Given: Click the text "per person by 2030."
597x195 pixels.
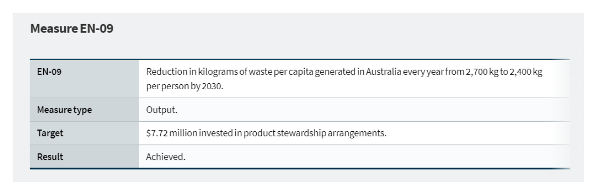Looking at the screenshot, I should pyautogui.click(x=184, y=86).
